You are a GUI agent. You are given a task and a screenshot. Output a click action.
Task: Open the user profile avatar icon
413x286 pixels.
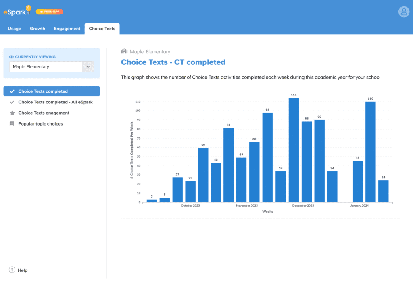click(403, 12)
